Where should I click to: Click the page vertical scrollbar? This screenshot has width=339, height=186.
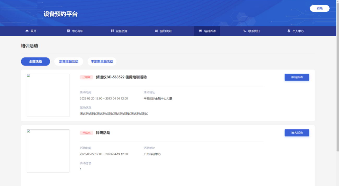pos(337,78)
